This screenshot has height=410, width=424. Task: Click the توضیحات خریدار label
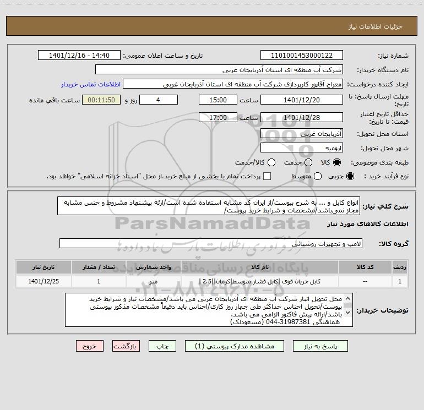[382, 310]
